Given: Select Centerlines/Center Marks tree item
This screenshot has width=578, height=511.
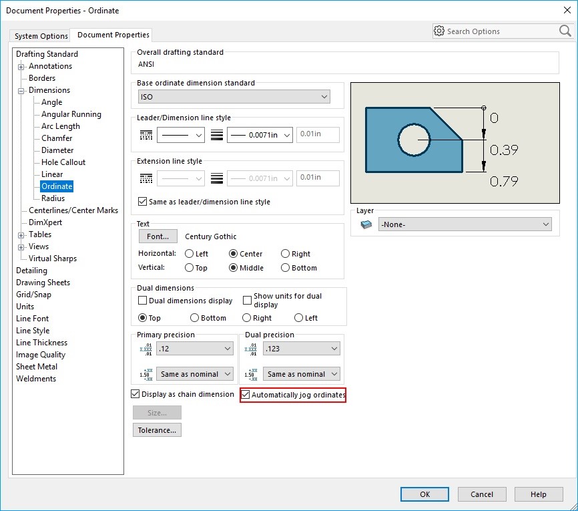Looking at the screenshot, I should 73,210.
